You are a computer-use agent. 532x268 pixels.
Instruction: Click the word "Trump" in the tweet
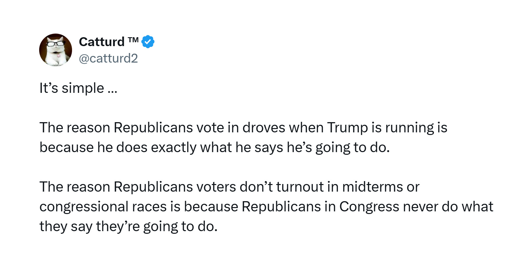(x=347, y=128)
